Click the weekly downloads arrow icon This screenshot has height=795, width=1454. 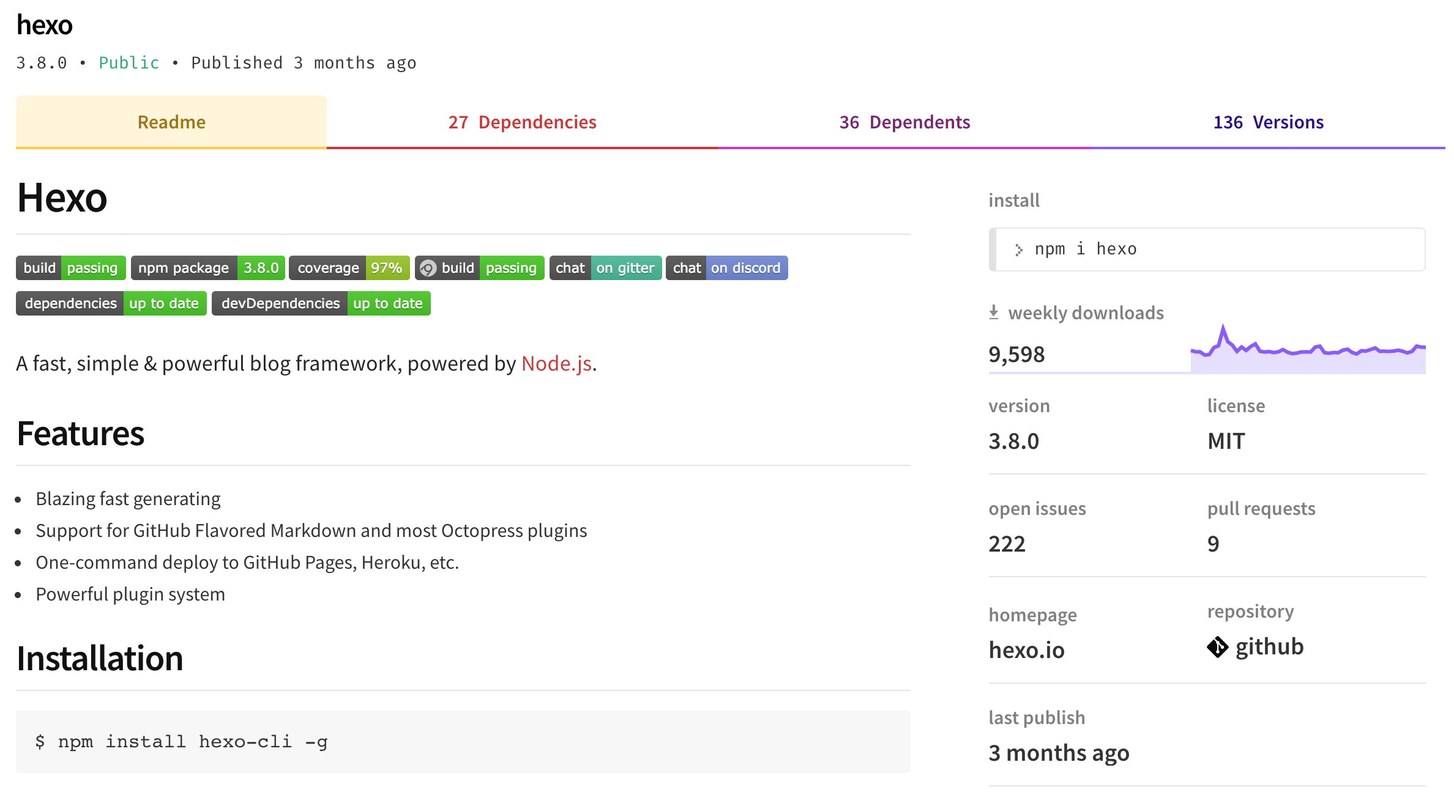(x=994, y=312)
